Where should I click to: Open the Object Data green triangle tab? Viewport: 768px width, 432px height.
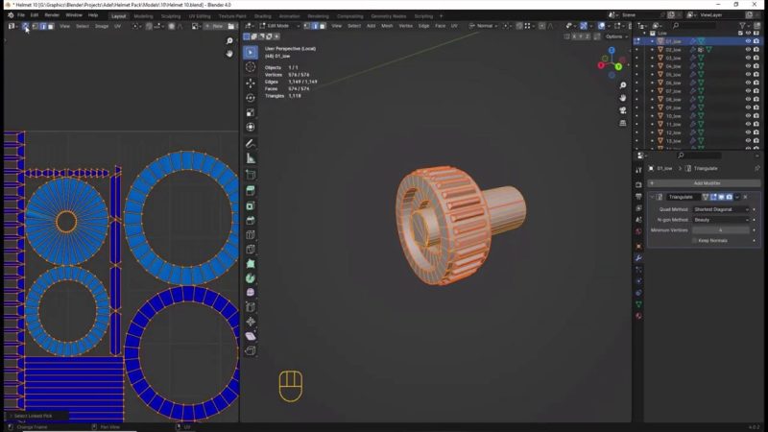[638, 304]
